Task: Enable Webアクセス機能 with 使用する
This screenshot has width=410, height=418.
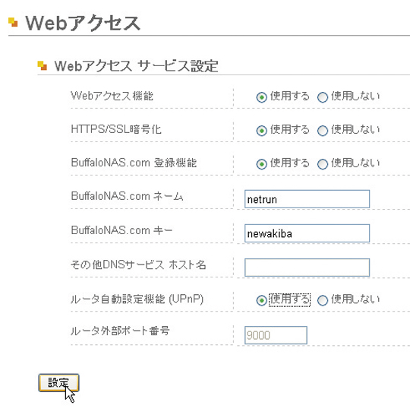Action: pyautogui.click(x=261, y=97)
